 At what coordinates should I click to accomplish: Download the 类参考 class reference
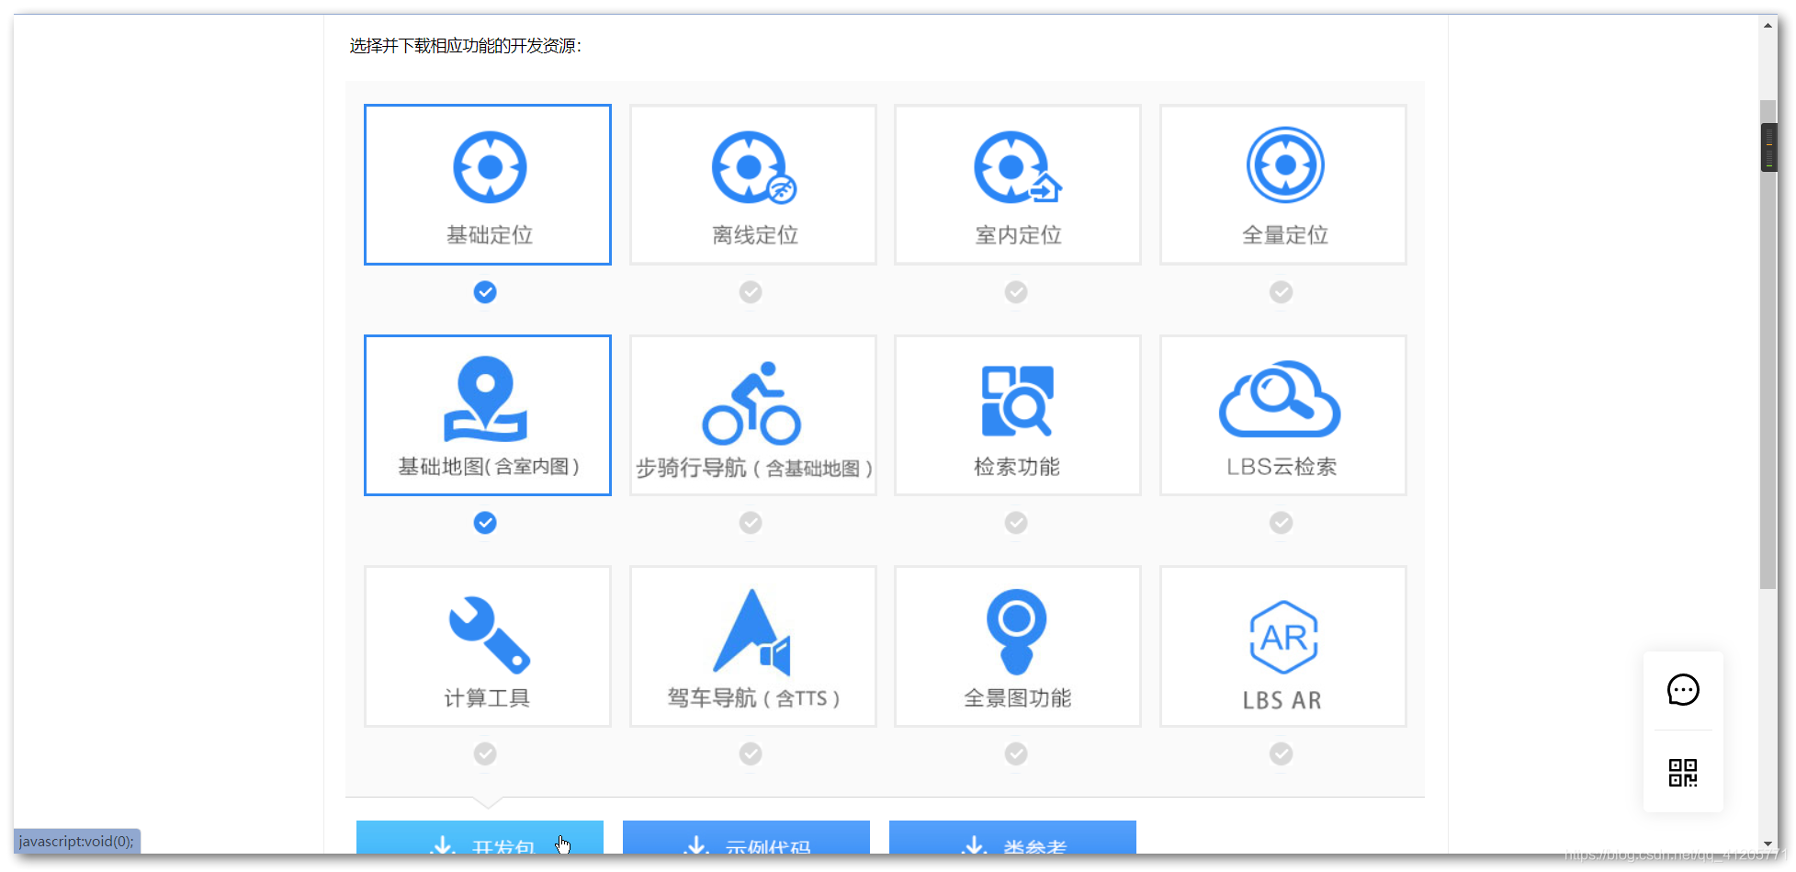[1012, 838]
